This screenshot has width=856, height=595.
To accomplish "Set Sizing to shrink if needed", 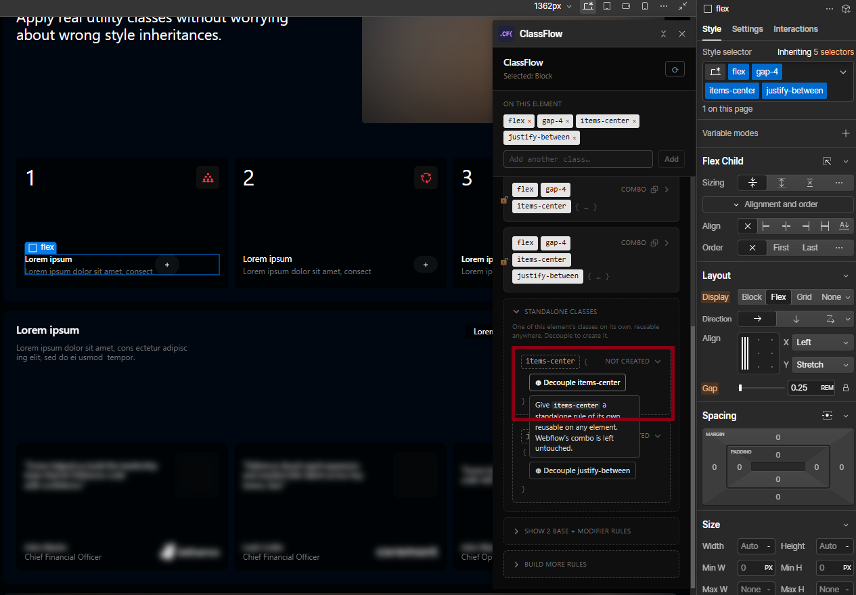I will tap(752, 183).
